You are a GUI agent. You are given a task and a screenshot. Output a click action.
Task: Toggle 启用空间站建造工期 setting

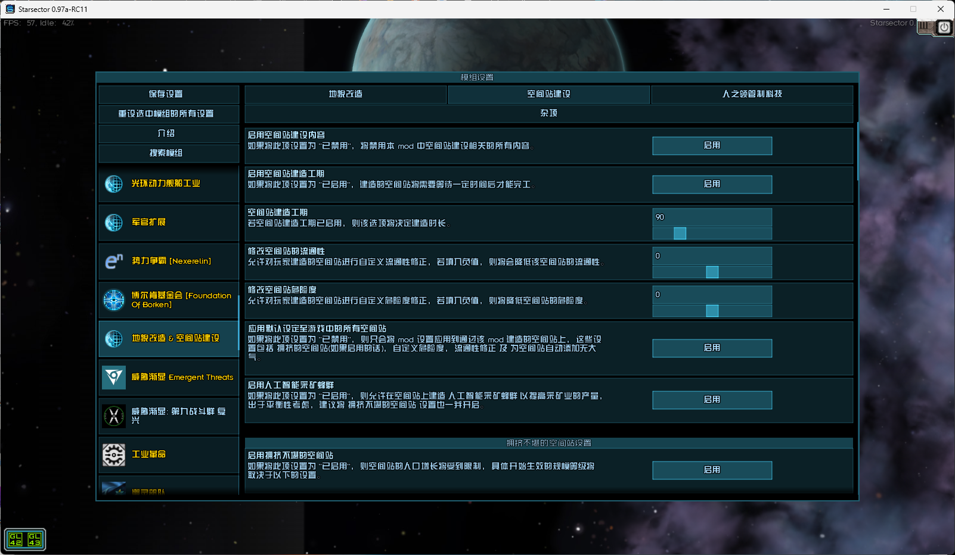pyautogui.click(x=712, y=185)
